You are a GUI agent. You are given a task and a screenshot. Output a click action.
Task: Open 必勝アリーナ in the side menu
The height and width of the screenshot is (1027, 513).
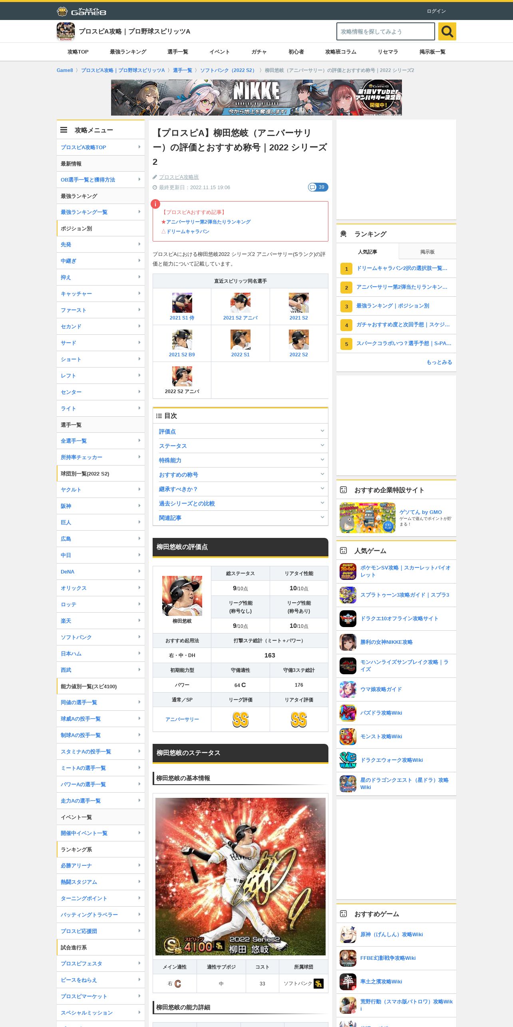pyautogui.click(x=101, y=865)
